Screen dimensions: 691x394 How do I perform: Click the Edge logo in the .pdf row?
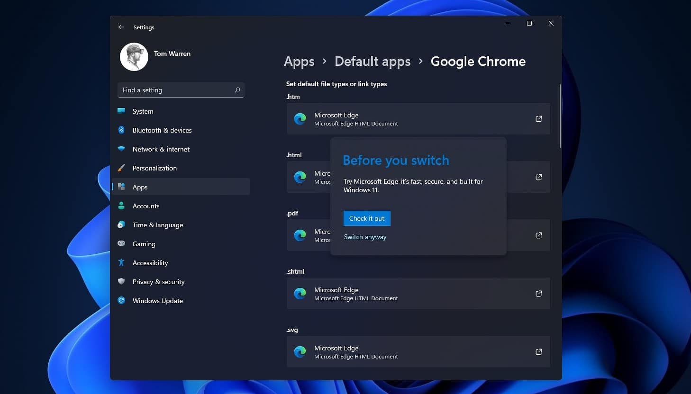coord(300,235)
